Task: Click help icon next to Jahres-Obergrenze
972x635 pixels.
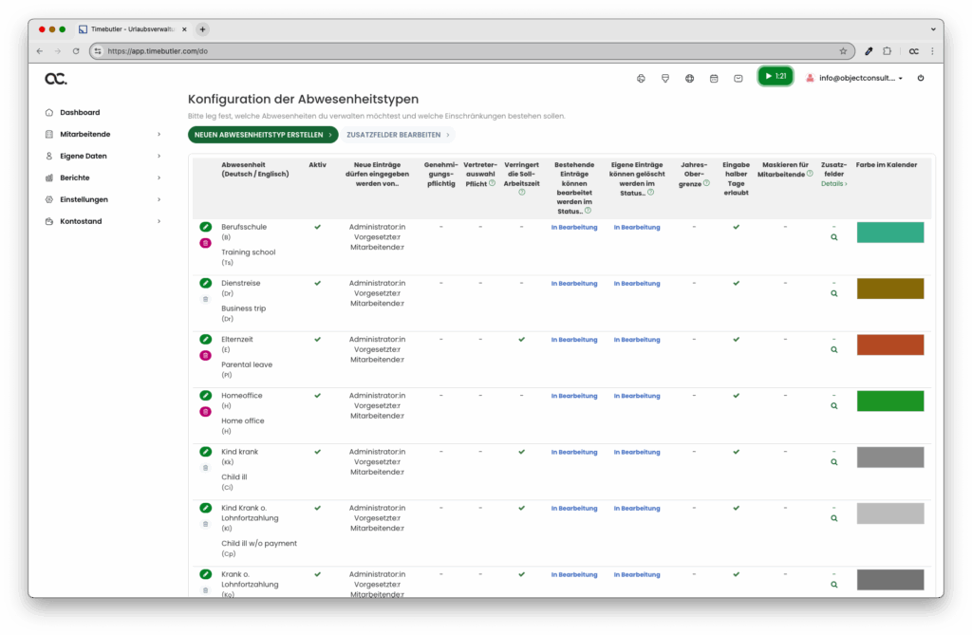Action: [x=706, y=183]
